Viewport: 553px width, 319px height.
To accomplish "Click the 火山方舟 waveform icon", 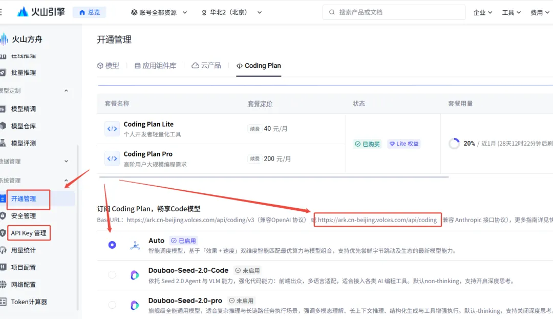I will coord(4,39).
